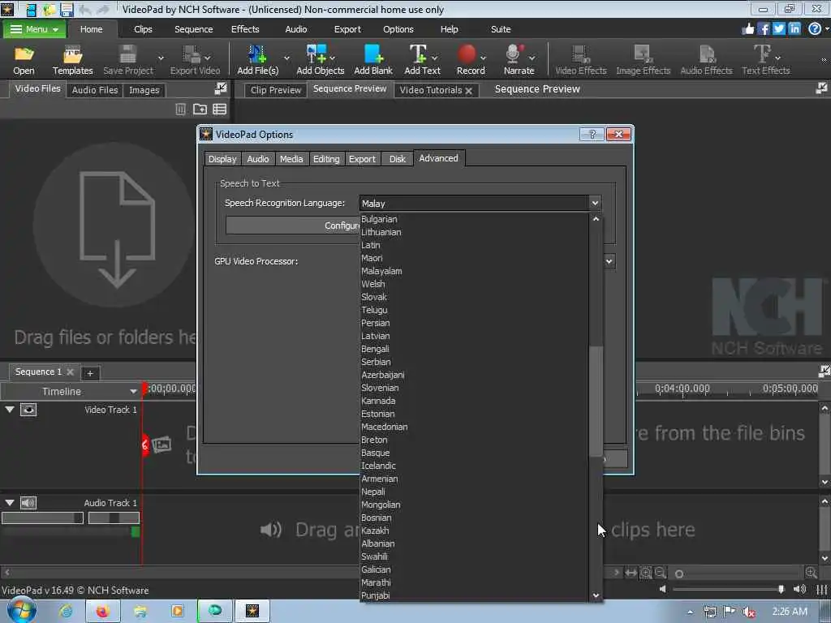The image size is (831, 623).
Task: Close the Video Tutorials tab
Action: tap(468, 91)
